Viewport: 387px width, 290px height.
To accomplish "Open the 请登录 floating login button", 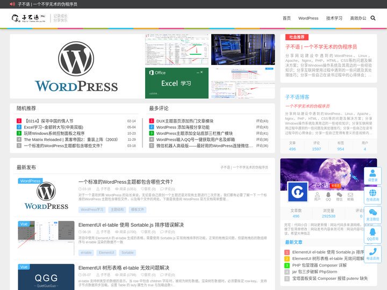I will [x=372, y=176].
